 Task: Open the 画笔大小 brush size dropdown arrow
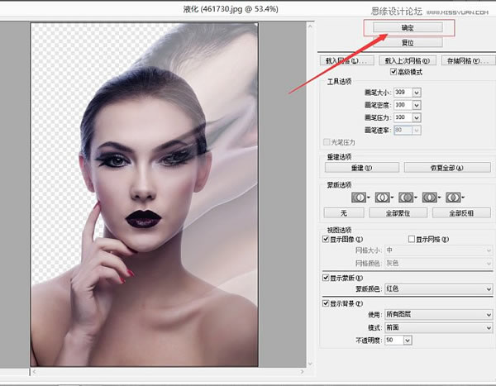(417, 93)
